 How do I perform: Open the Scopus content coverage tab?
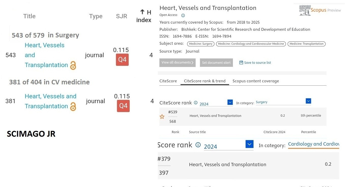[256, 81]
